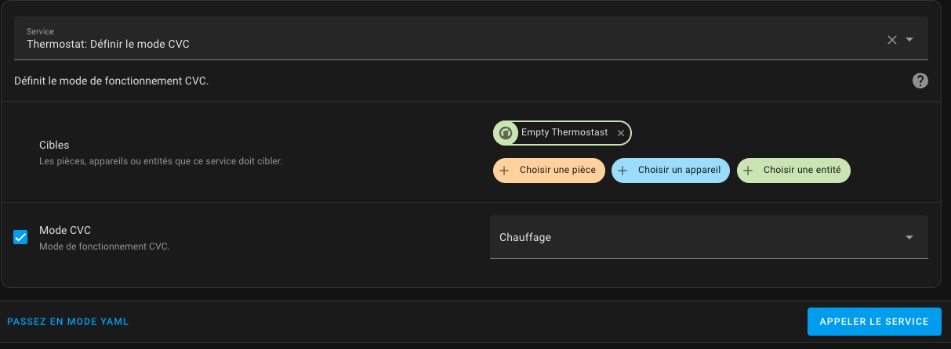Click the thermostat icon on the entity chip
This screenshot has height=349, width=951.
pos(506,133)
